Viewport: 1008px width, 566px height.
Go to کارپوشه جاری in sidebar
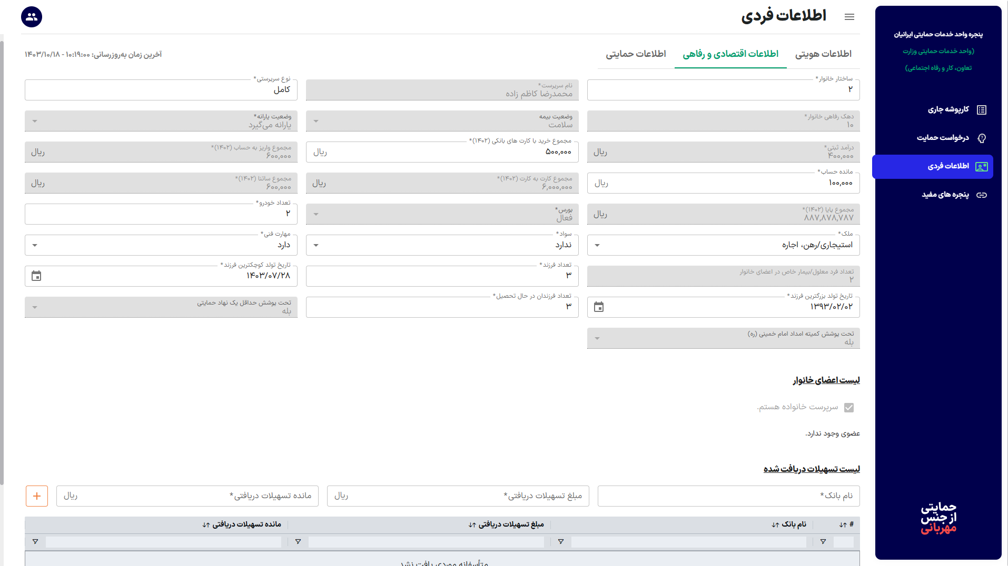click(948, 109)
